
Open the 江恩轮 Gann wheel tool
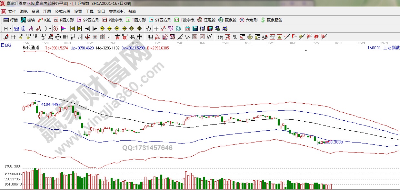point(207,20)
